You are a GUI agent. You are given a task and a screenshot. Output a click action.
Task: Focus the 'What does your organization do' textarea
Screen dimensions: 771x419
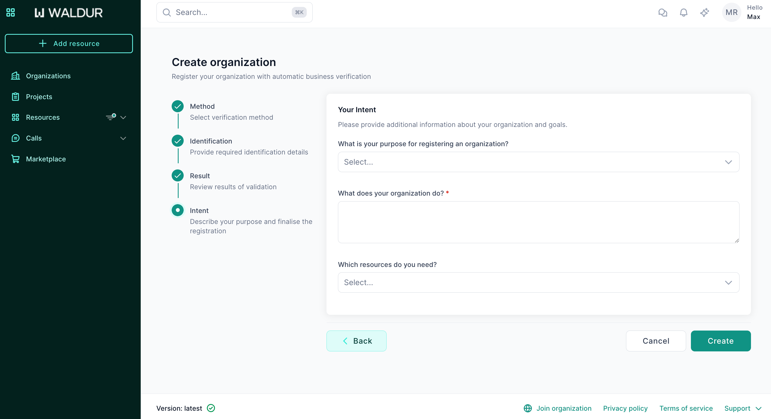tap(538, 222)
